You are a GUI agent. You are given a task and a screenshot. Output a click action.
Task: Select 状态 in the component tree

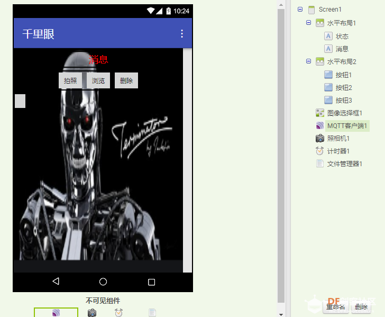coord(342,36)
